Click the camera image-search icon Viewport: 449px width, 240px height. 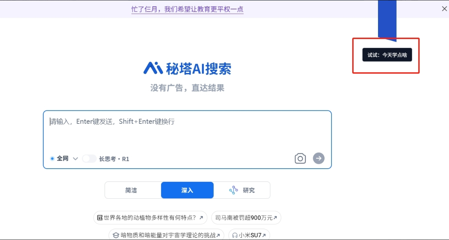click(x=300, y=158)
